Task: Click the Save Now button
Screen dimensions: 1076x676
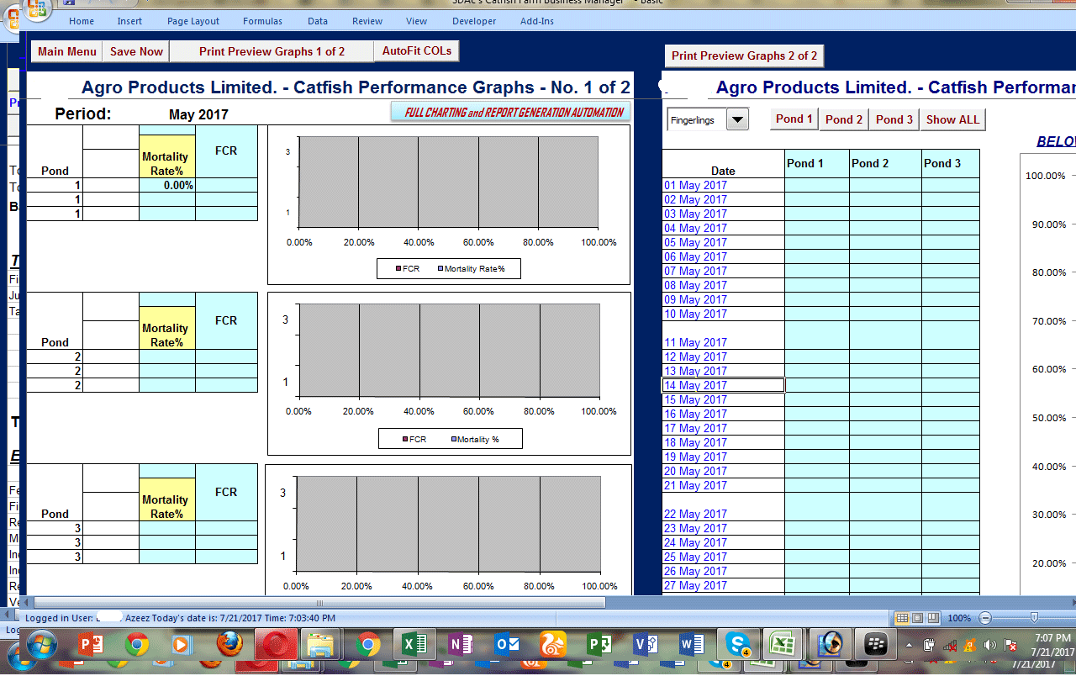Action: tap(136, 51)
